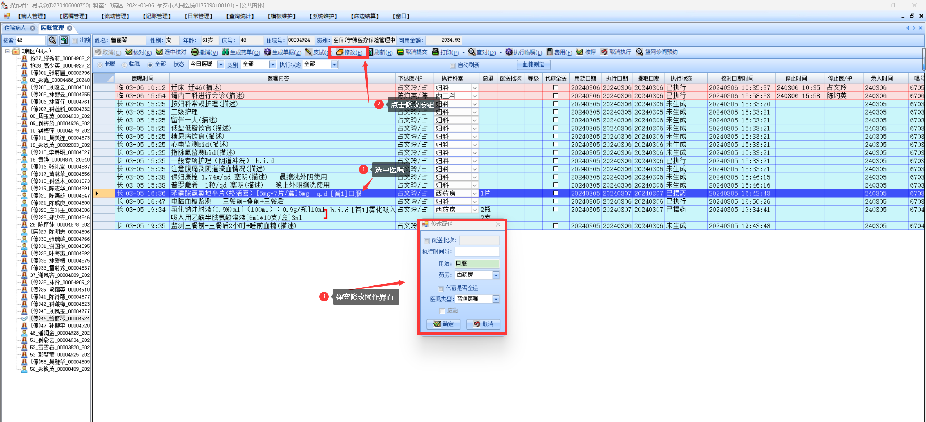Viewport: 926px width, 422px height.
Task: Click the 费用(F) calculator icon
Action: 549,52
